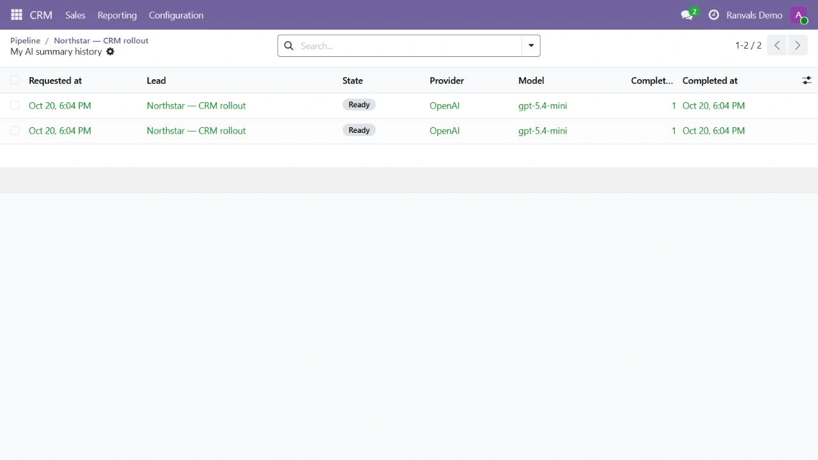This screenshot has height=460, width=818.
Task: Toggle the select-all header checkbox
Action: [15, 80]
